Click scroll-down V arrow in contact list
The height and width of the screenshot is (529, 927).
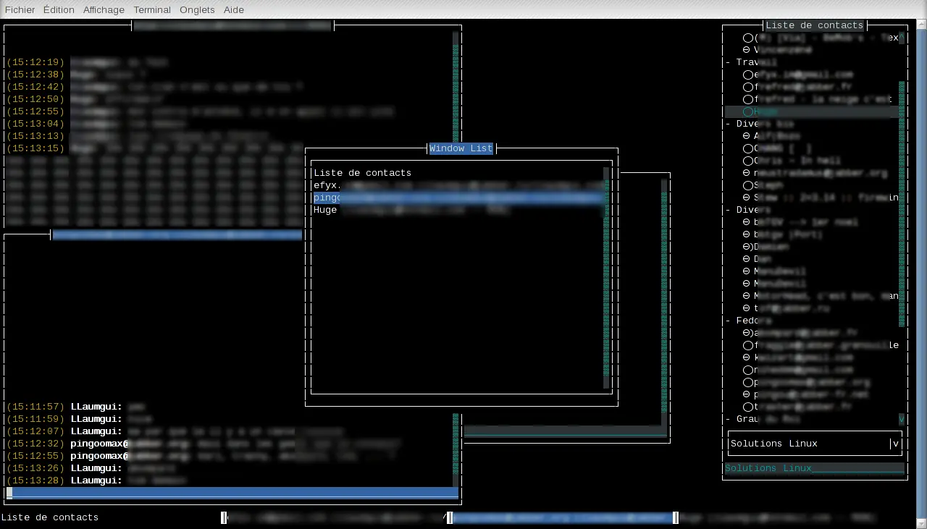point(902,419)
